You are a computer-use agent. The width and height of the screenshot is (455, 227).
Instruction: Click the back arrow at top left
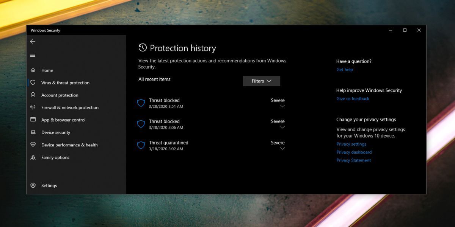click(x=33, y=41)
